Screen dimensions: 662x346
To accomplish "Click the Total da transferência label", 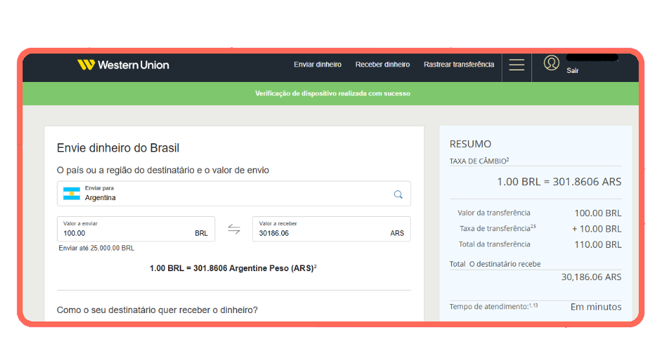I will click(495, 244).
